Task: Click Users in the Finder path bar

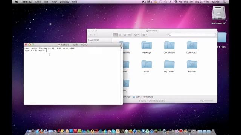Action: (x=136, y=97)
